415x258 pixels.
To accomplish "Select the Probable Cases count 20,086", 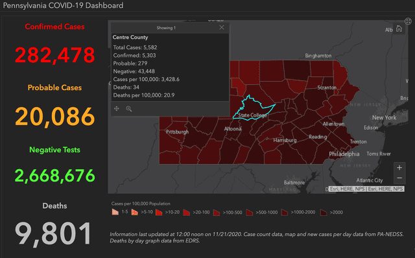I will pos(54,117).
